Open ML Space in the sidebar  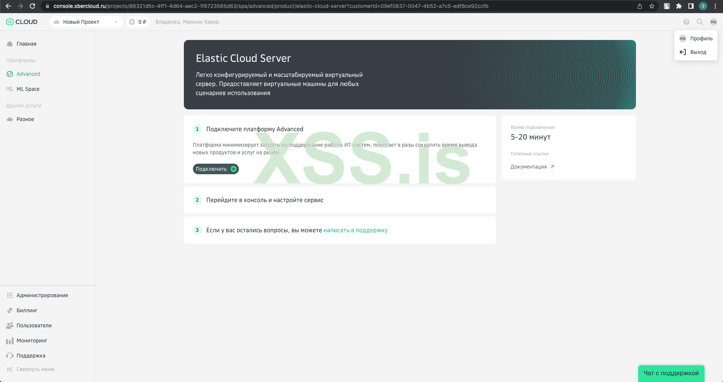(x=28, y=89)
